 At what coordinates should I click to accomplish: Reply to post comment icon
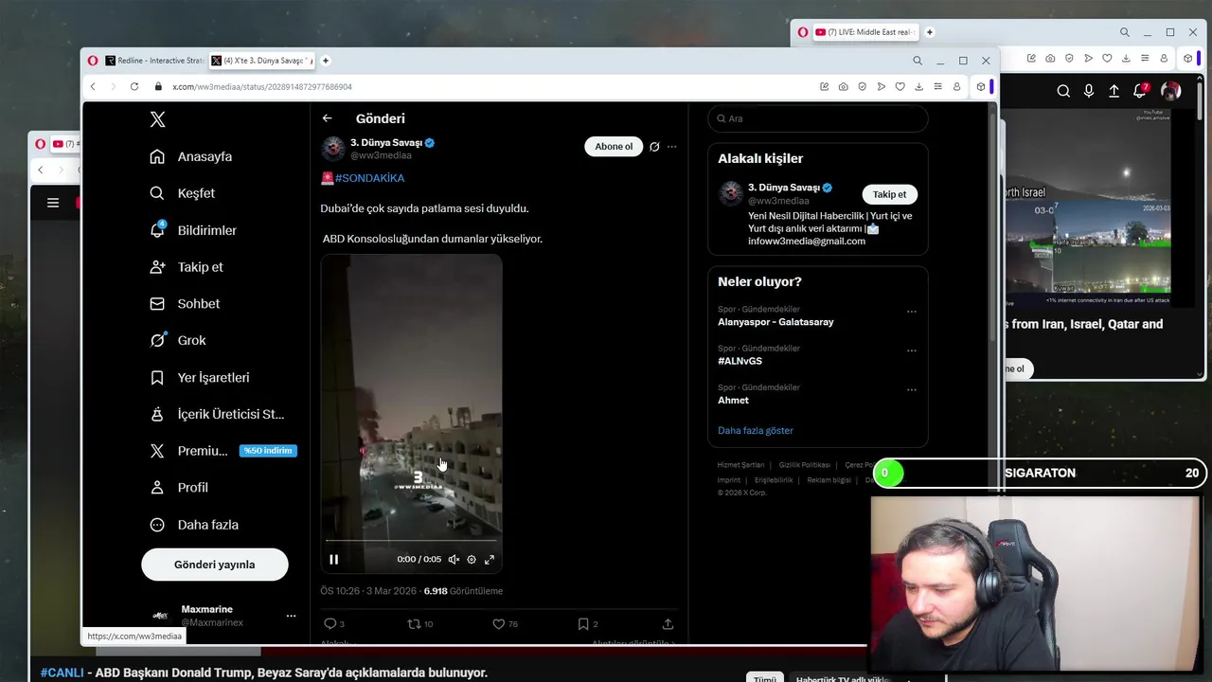pos(330,623)
